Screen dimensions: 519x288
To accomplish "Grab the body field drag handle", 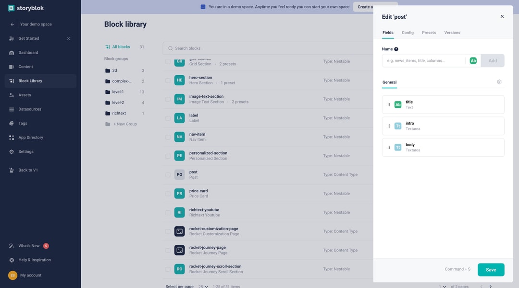I will click(389, 148).
